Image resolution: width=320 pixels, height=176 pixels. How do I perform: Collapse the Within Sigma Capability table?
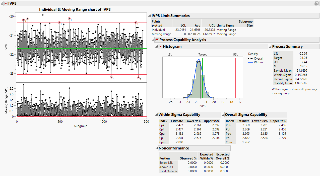coord(156,114)
